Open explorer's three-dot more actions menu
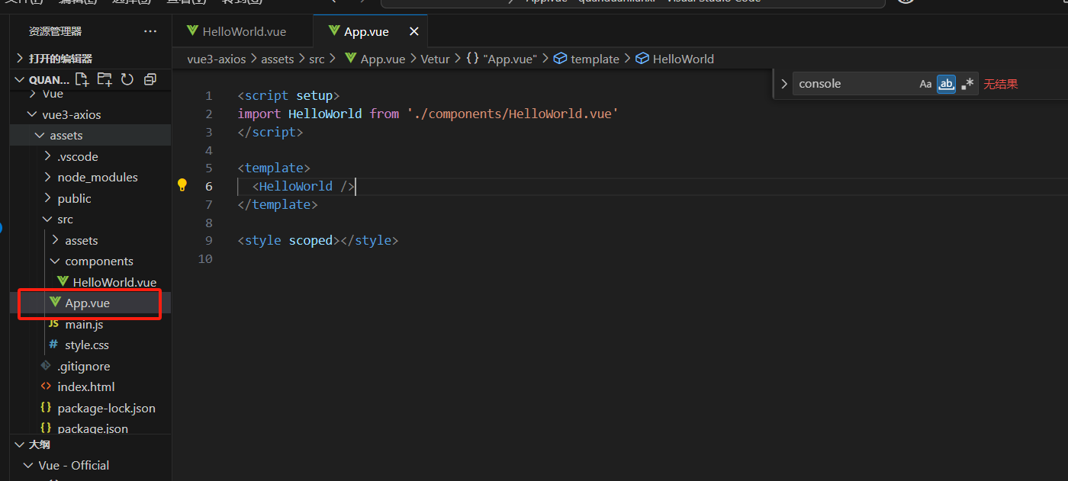This screenshot has height=481, width=1068. (150, 31)
